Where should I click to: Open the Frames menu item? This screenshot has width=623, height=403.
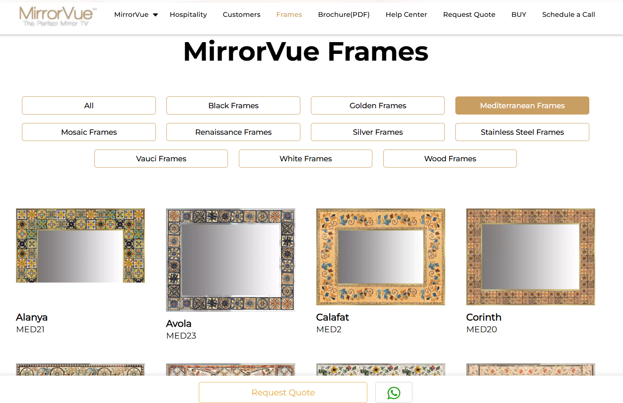[x=289, y=14]
